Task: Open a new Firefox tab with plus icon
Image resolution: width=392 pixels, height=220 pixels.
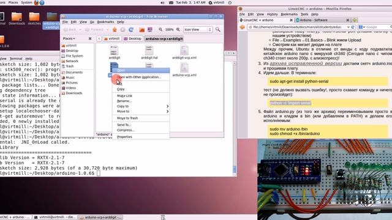Action: (355, 20)
